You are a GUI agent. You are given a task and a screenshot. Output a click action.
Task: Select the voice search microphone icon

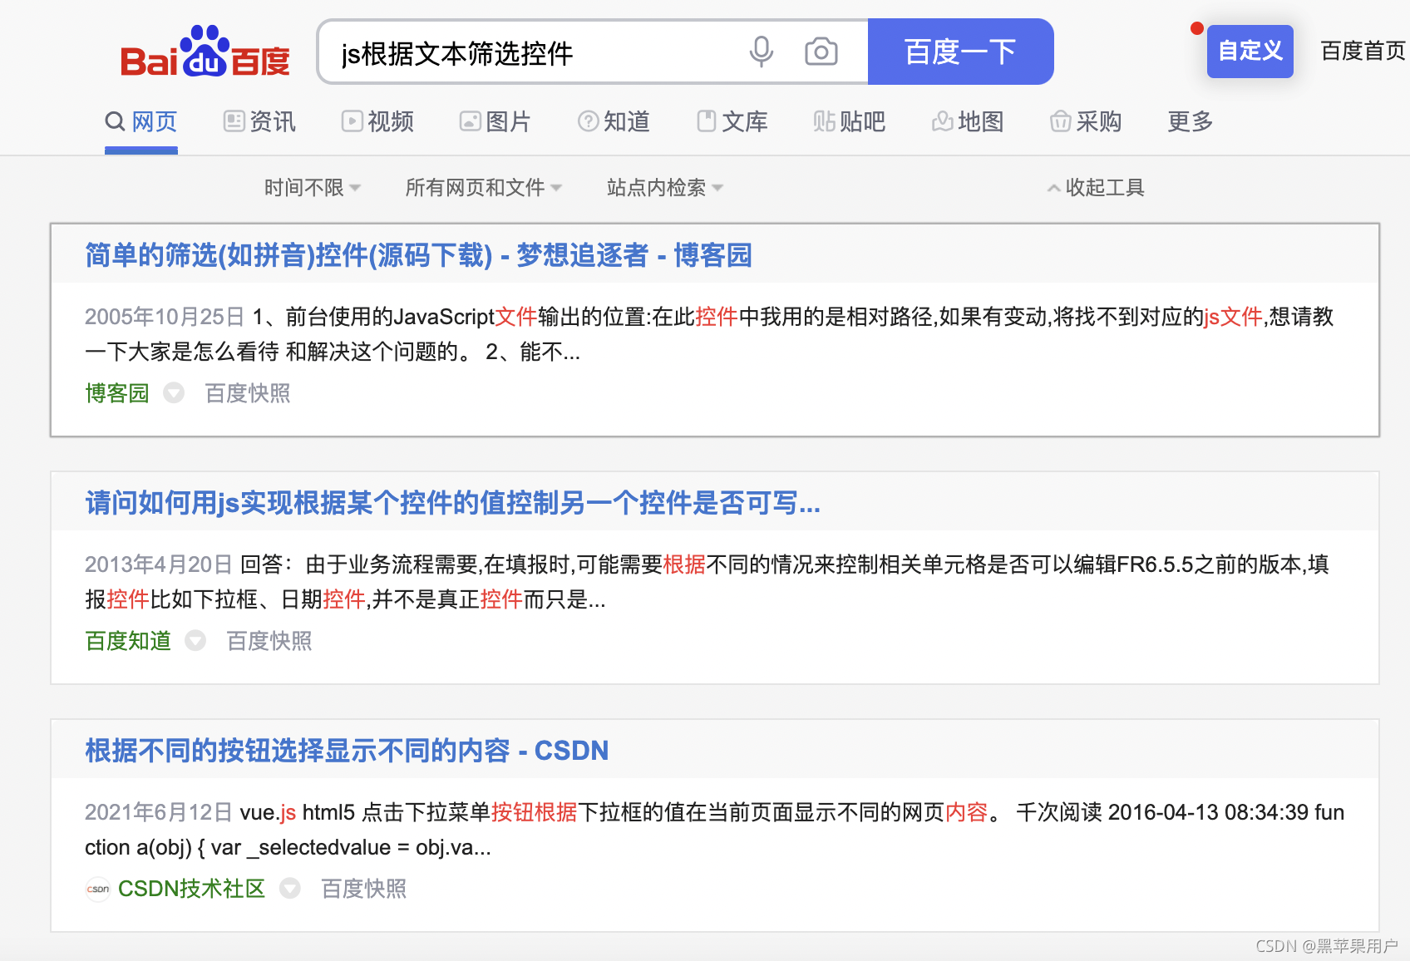pos(762,52)
